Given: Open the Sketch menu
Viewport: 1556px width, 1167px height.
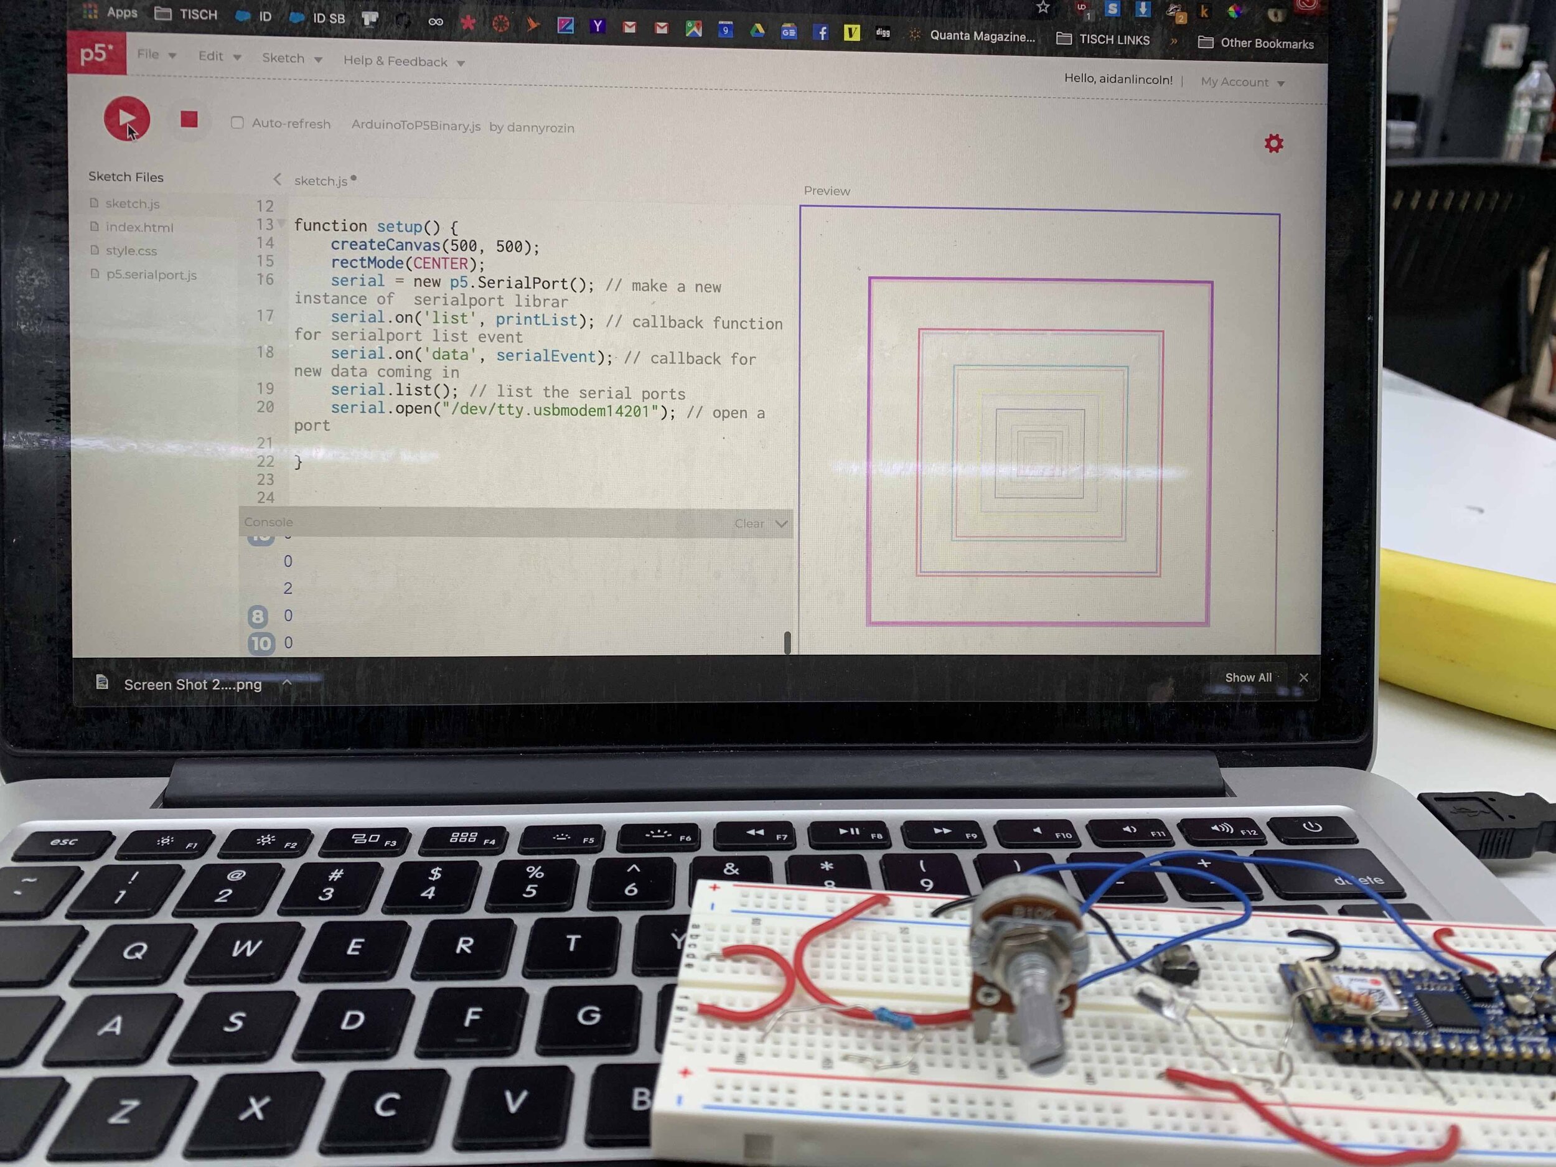Looking at the screenshot, I should coord(292,59).
